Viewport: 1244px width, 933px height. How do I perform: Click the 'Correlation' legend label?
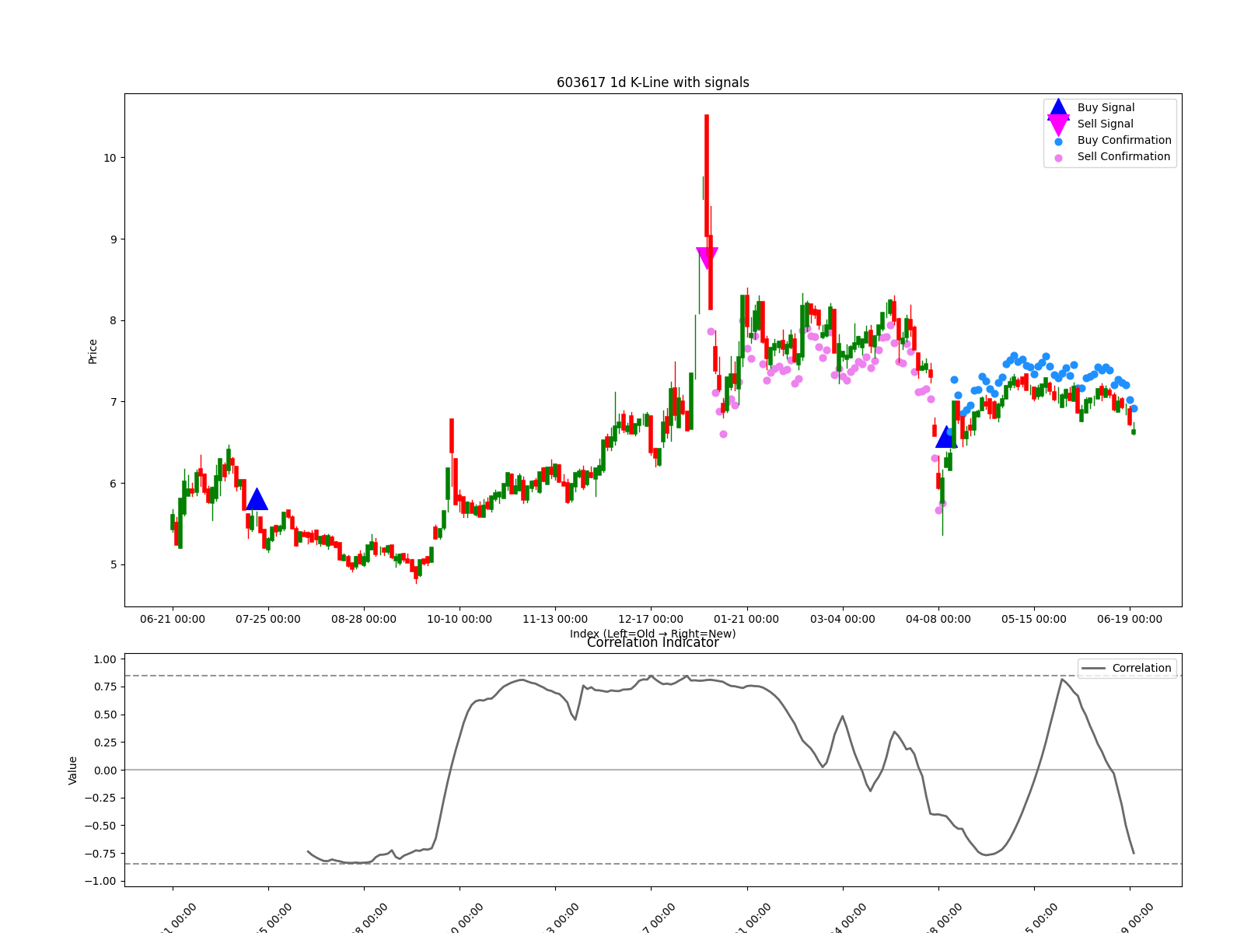tap(1141, 669)
